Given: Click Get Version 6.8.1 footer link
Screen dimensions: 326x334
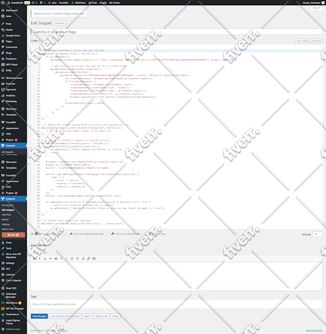Looking at the screenshot, I should click(314, 331).
